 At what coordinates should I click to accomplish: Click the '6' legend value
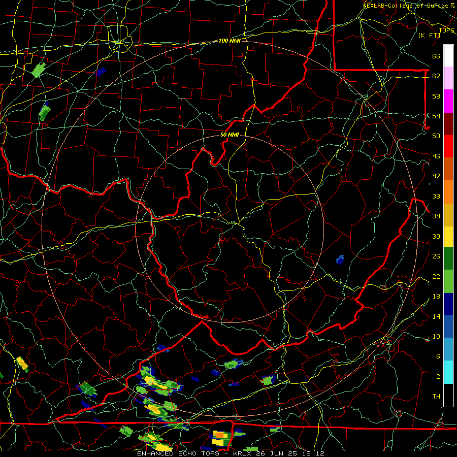(438, 356)
